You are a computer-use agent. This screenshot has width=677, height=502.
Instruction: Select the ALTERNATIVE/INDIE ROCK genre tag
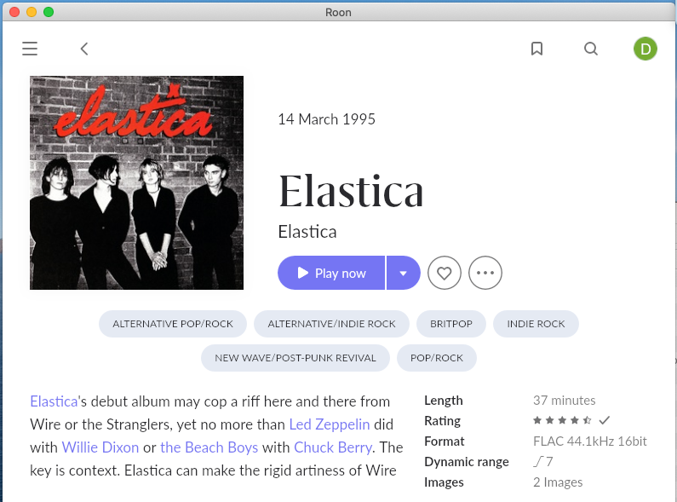[331, 324]
